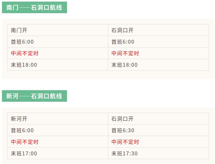Select the 南门开 column heading cell

pyautogui.click(x=19, y=30)
